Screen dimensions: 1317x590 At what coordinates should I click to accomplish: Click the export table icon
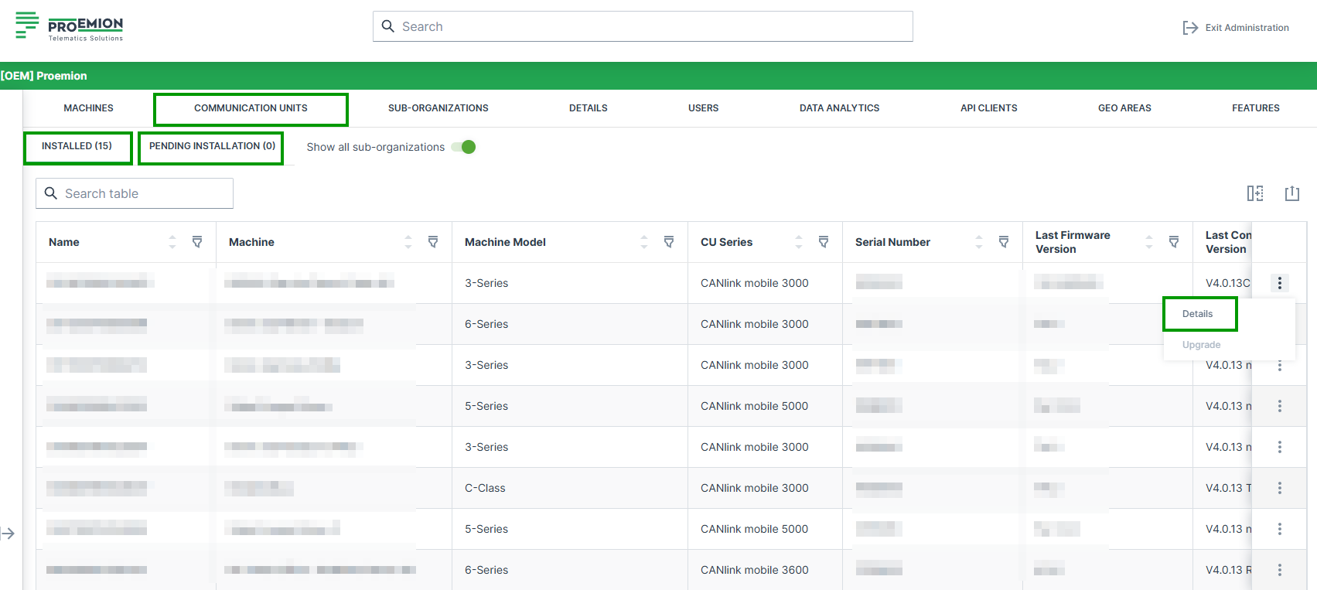(x=1291, y=193)
